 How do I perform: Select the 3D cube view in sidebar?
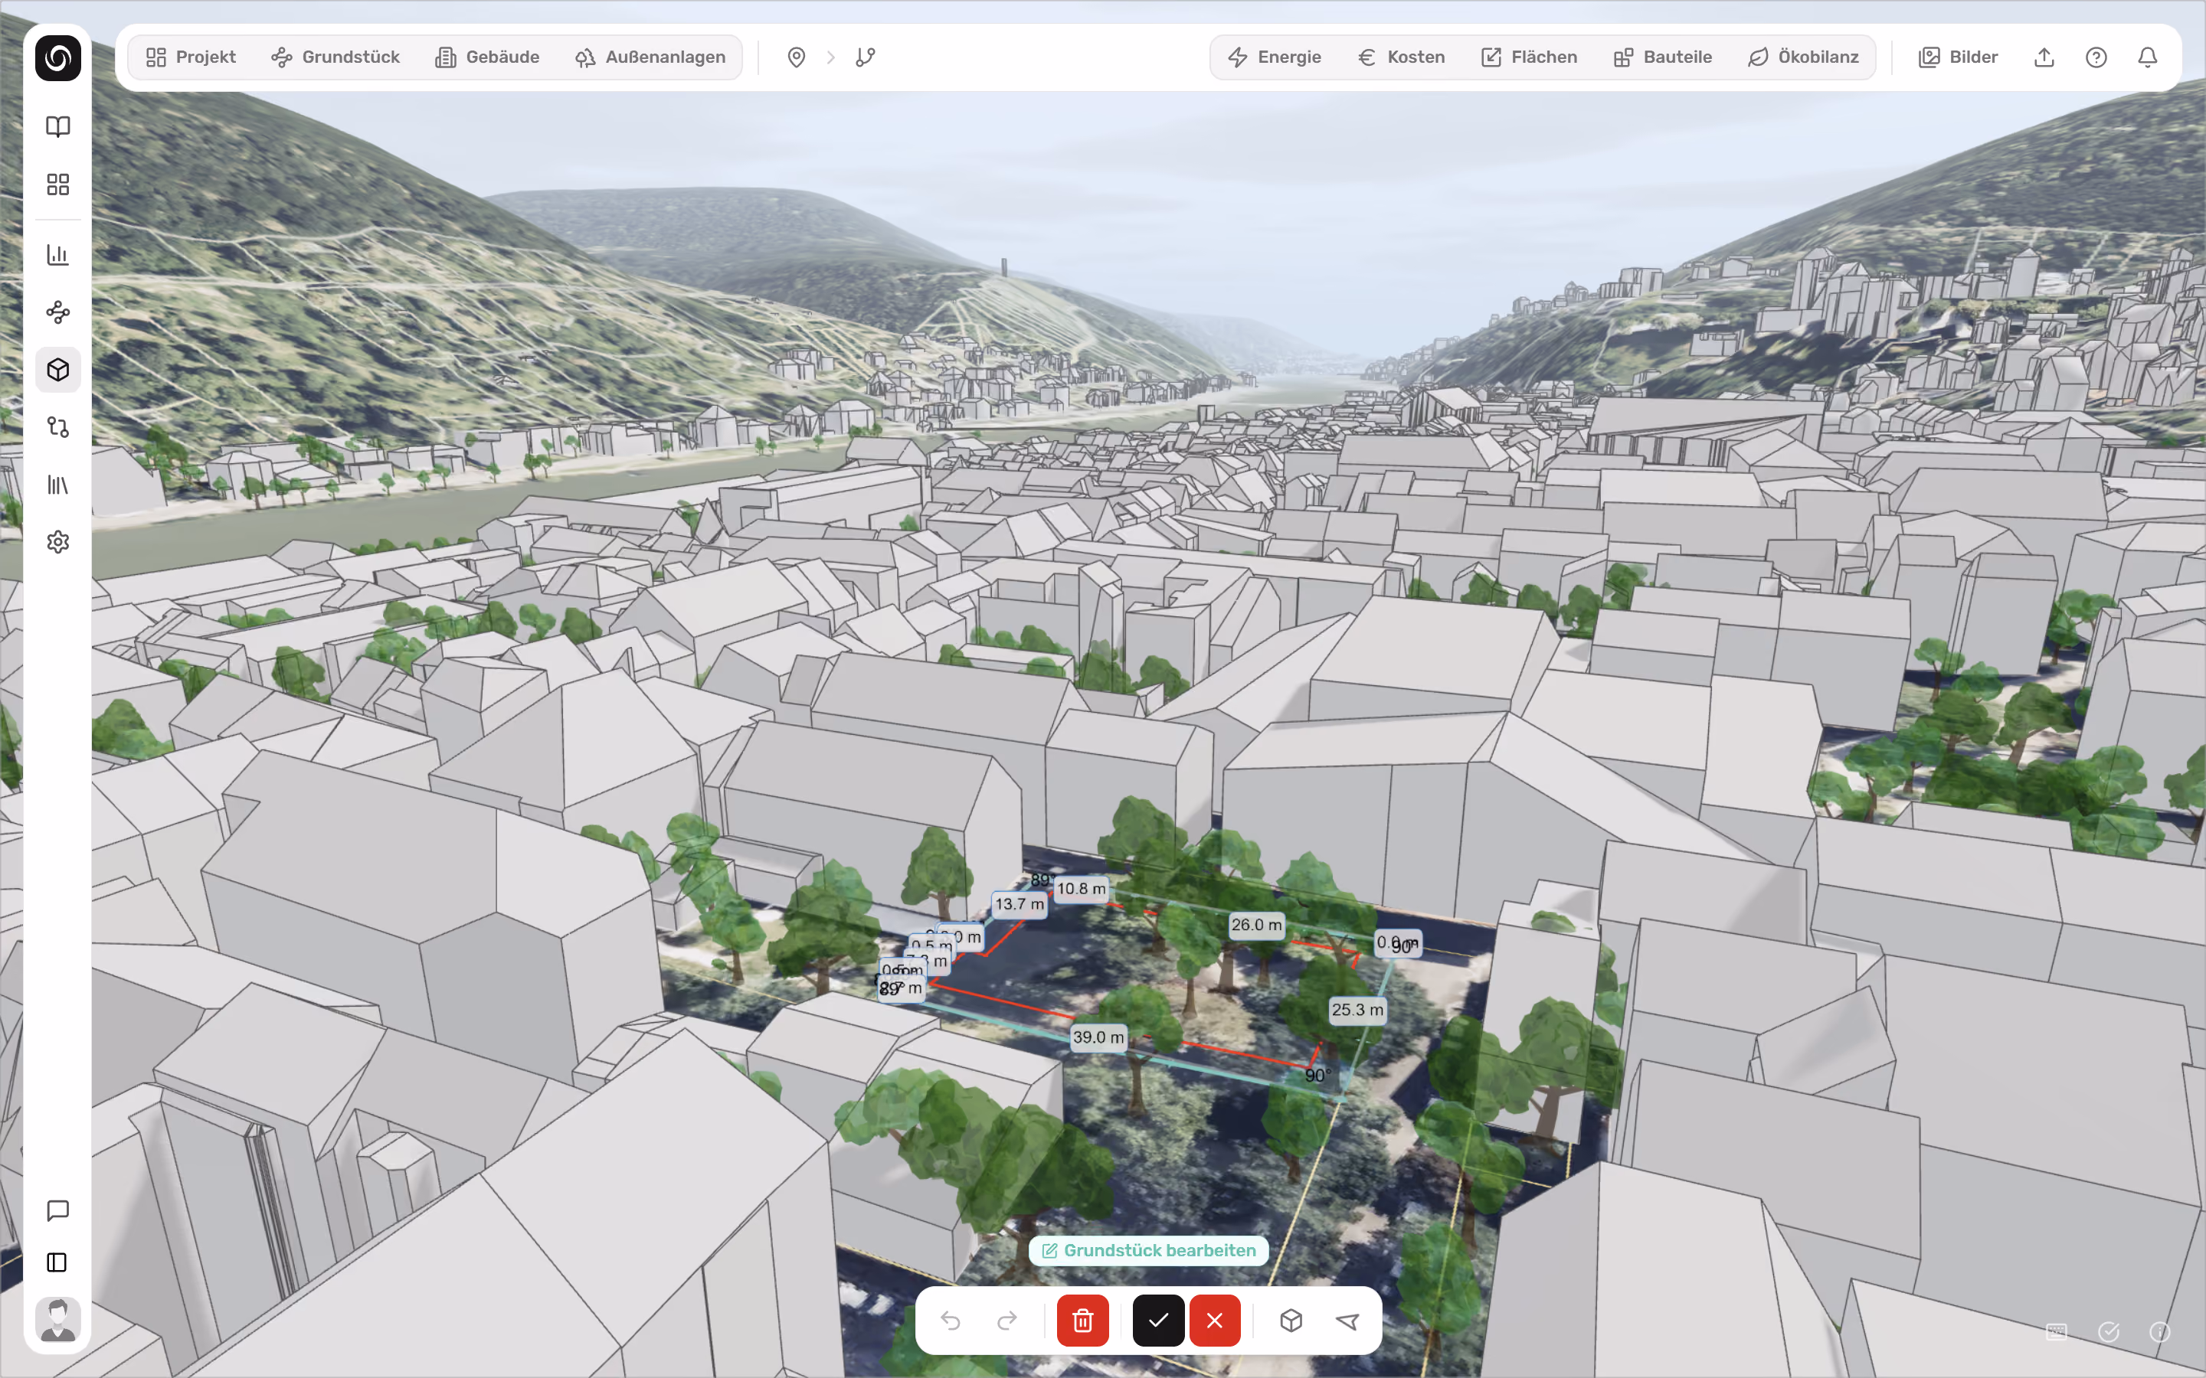57,370
